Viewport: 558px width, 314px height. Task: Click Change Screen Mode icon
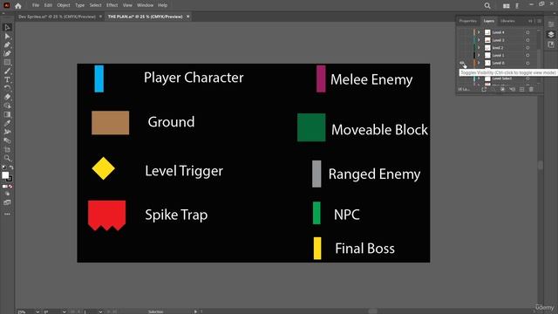7,202
